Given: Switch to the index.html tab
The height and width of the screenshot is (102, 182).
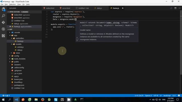Looking at the screenshot, I should [x=50, y=8].
